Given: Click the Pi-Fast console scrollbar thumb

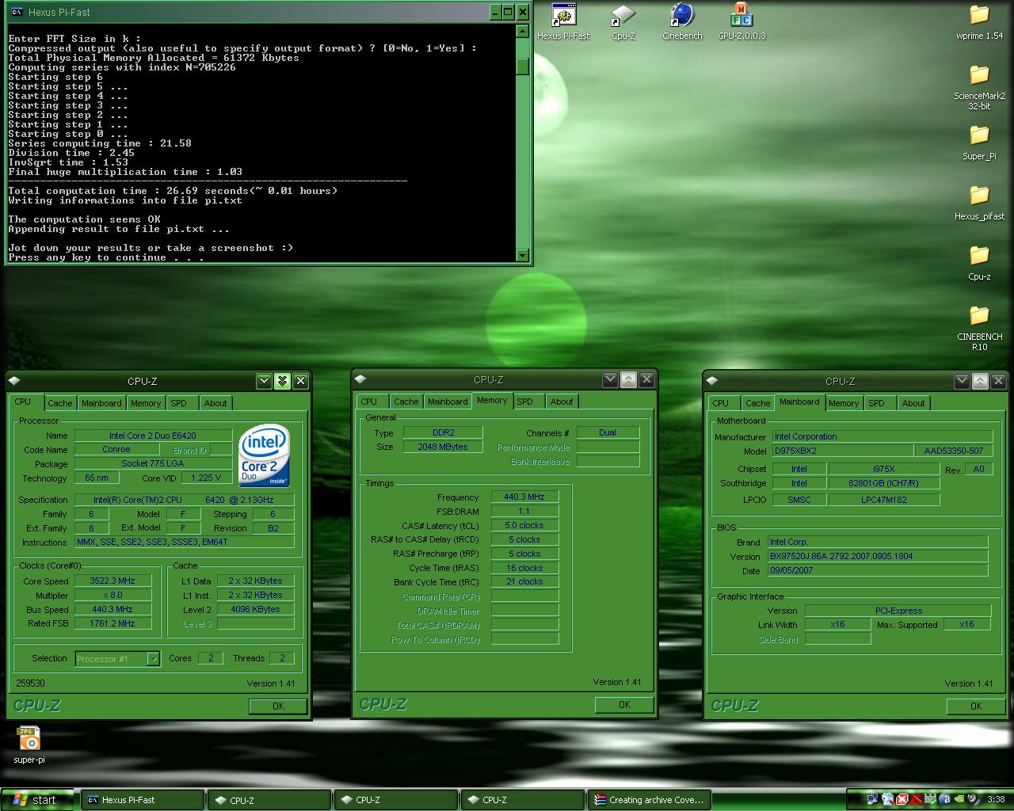Looking at the screenshot, I should [522, 67].
